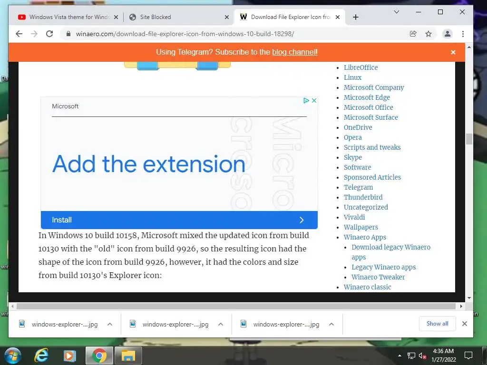
Task: Click the Add the extension ad text
Action: (149, 164)
